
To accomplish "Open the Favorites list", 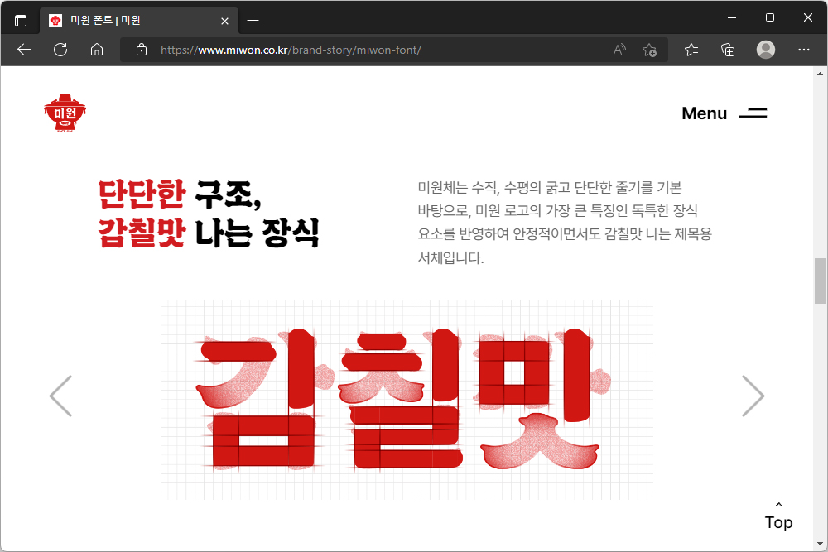I will pos(691,50).
